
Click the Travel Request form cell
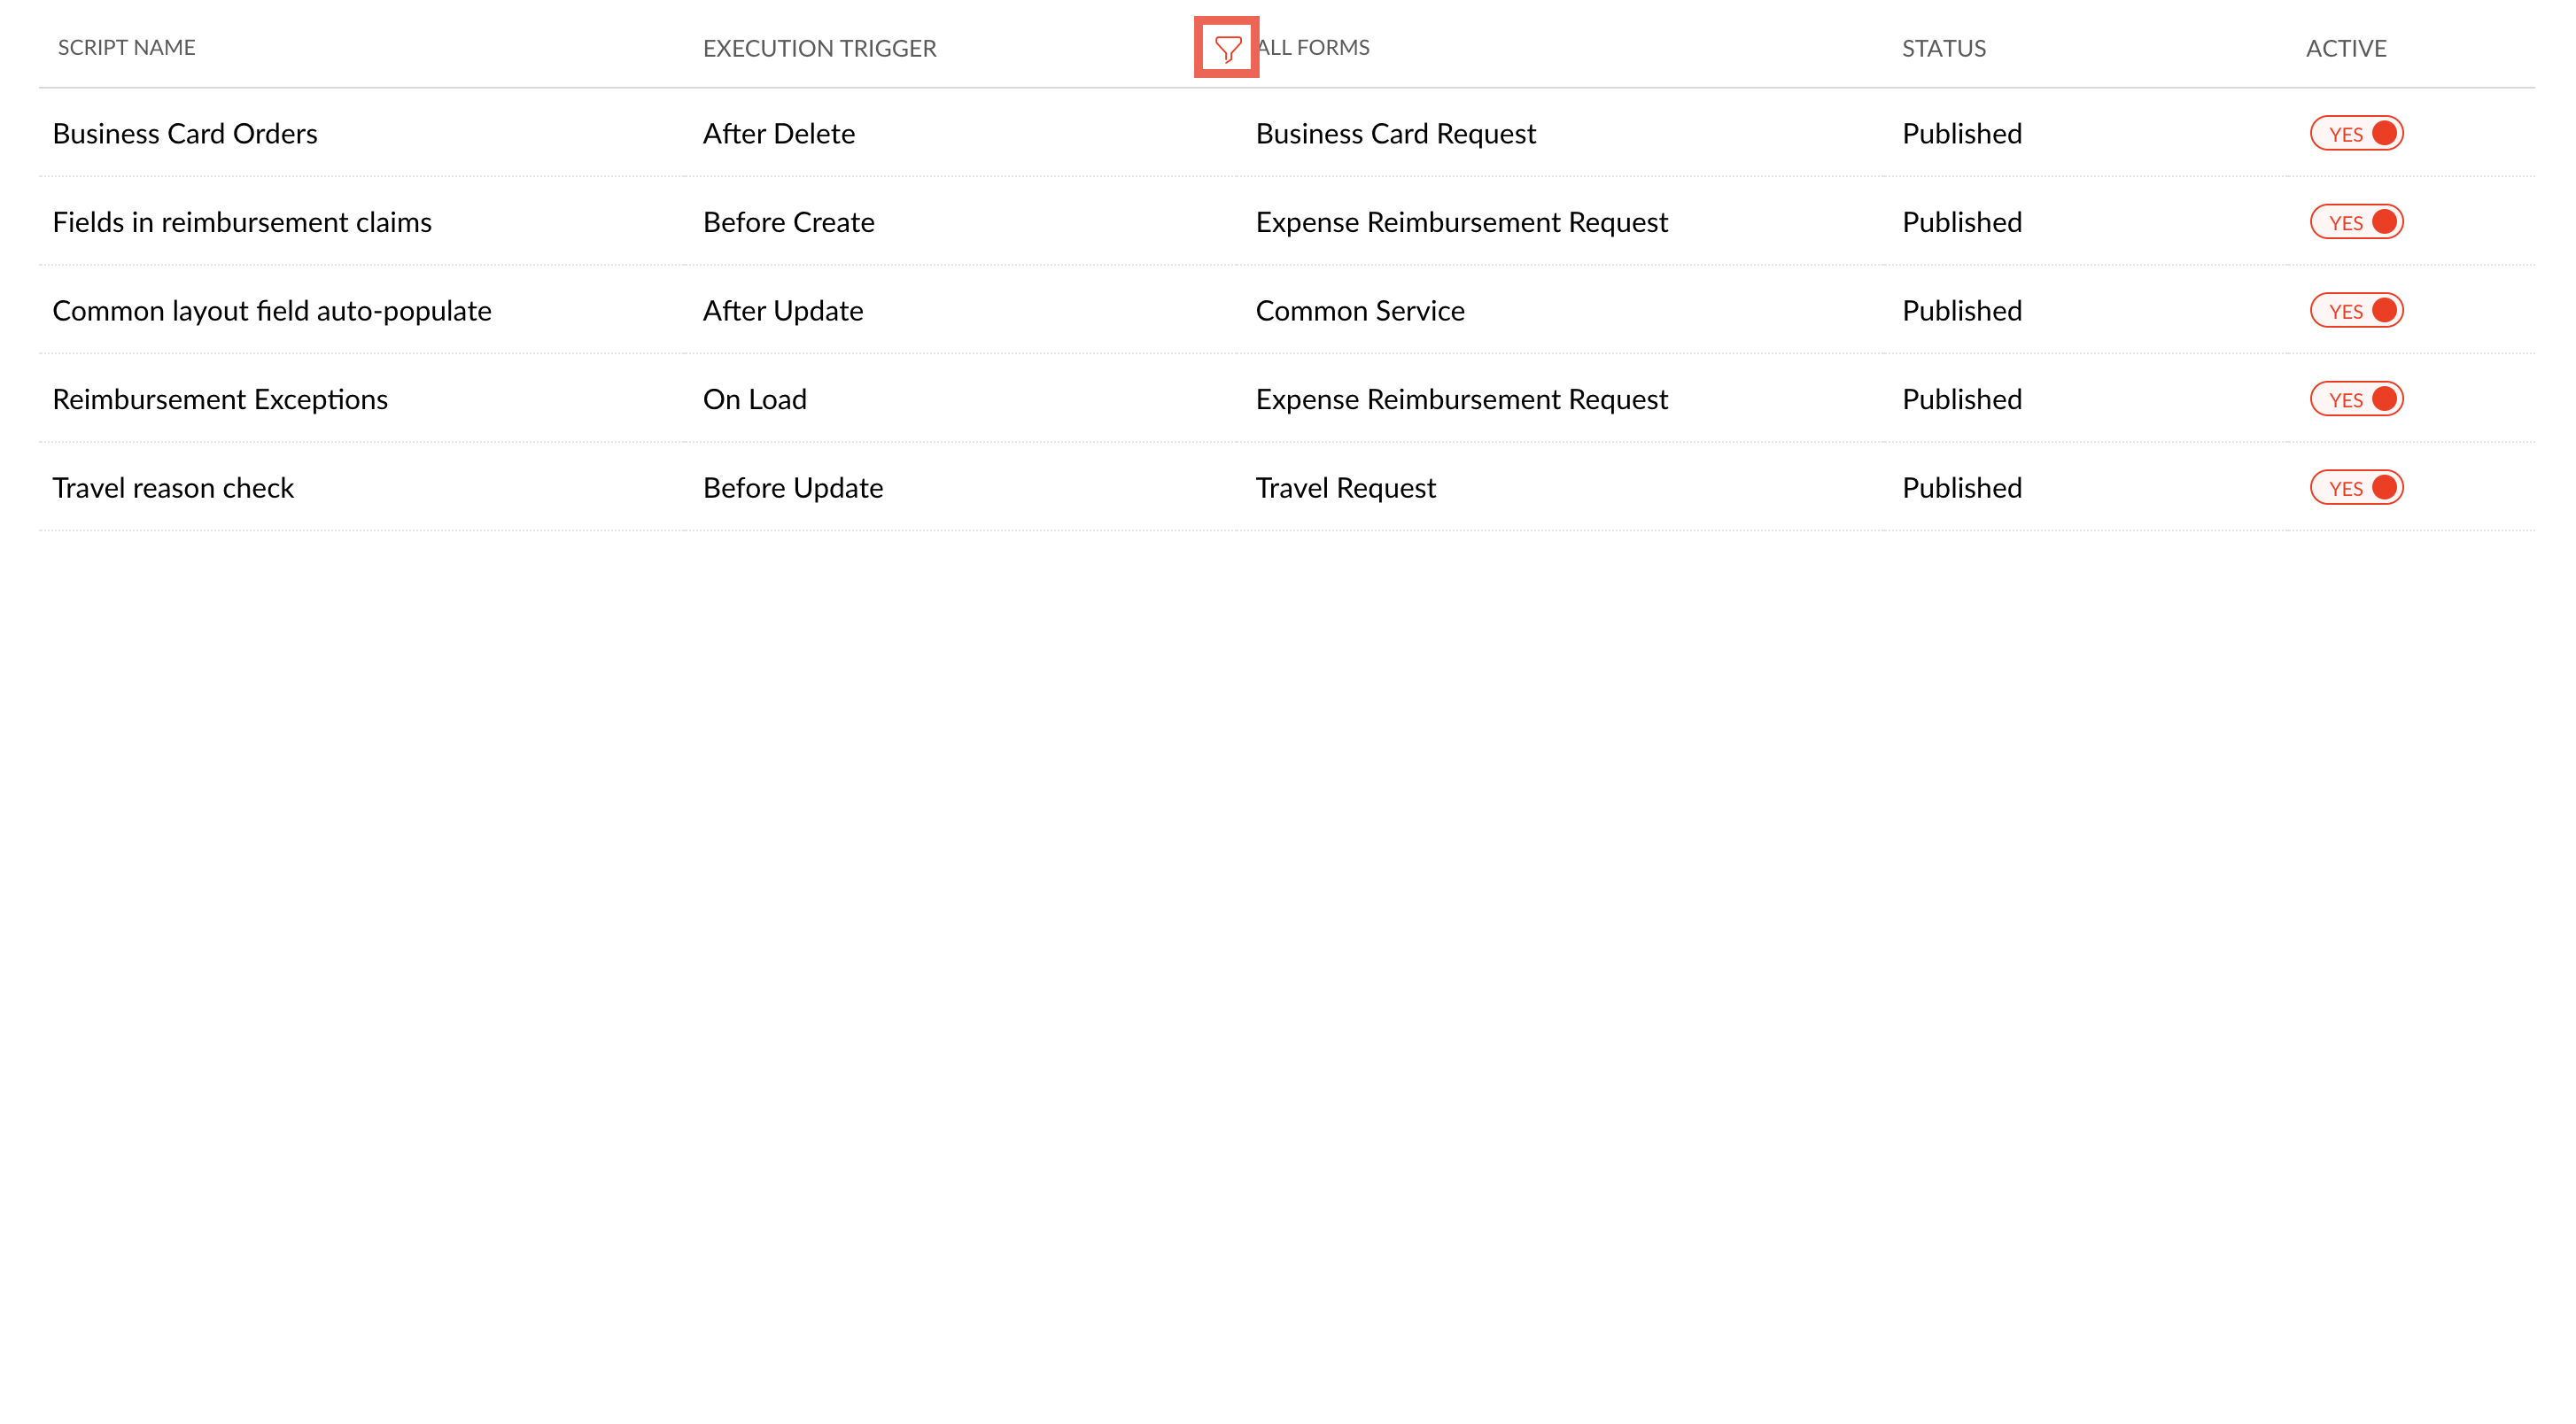[1345, 488]
